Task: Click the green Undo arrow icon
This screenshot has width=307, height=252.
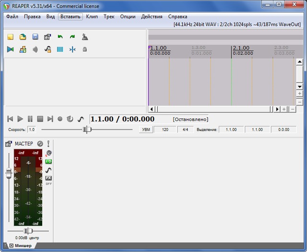Action: tap(60, 36)
